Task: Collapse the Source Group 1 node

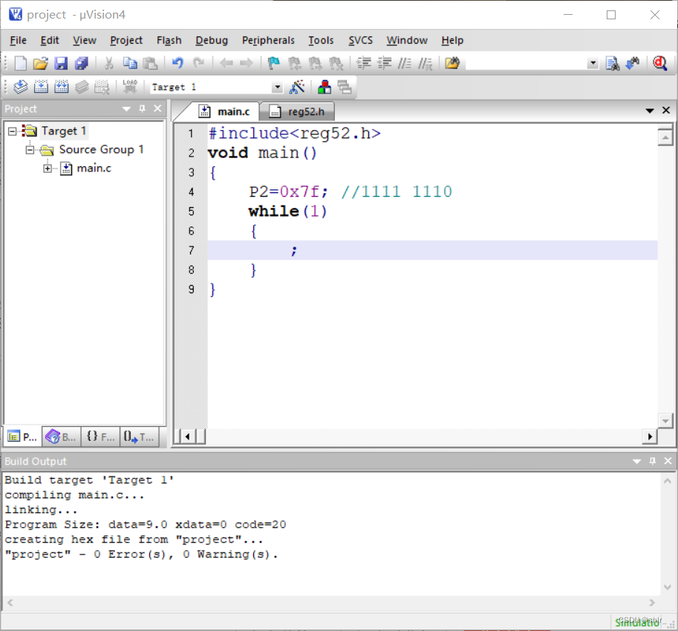Action: tap(30, 150)
